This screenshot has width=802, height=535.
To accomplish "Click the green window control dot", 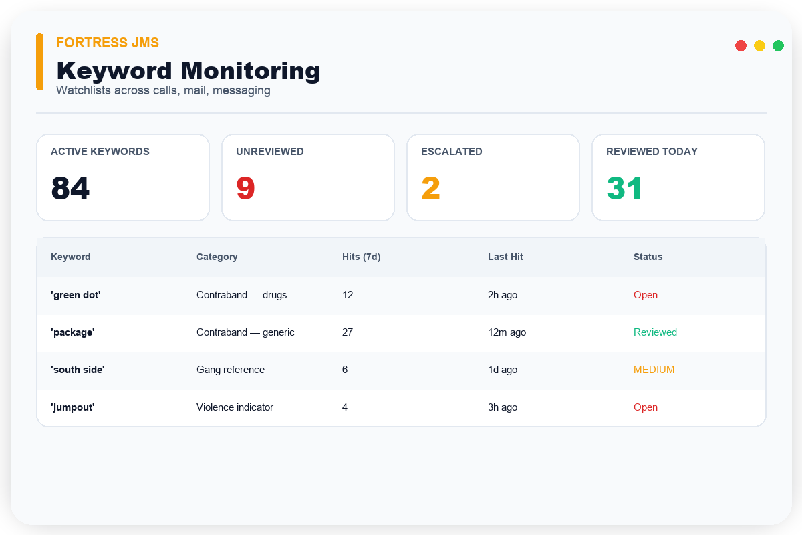I will point(778,45).
